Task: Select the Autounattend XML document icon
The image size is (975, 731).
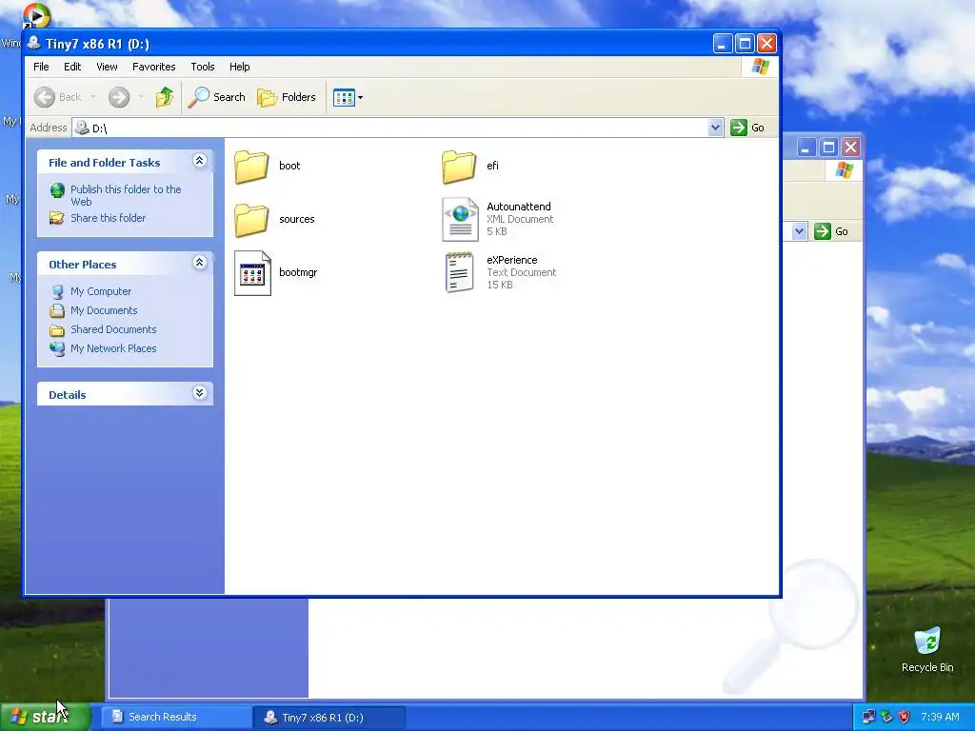Action: click(x=460, y=219)
